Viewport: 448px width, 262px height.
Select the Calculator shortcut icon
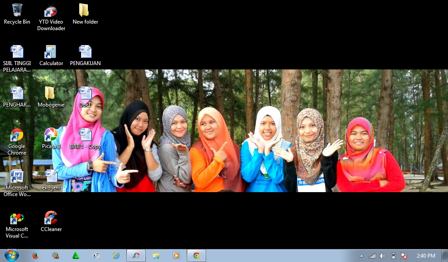coord(51,55)
